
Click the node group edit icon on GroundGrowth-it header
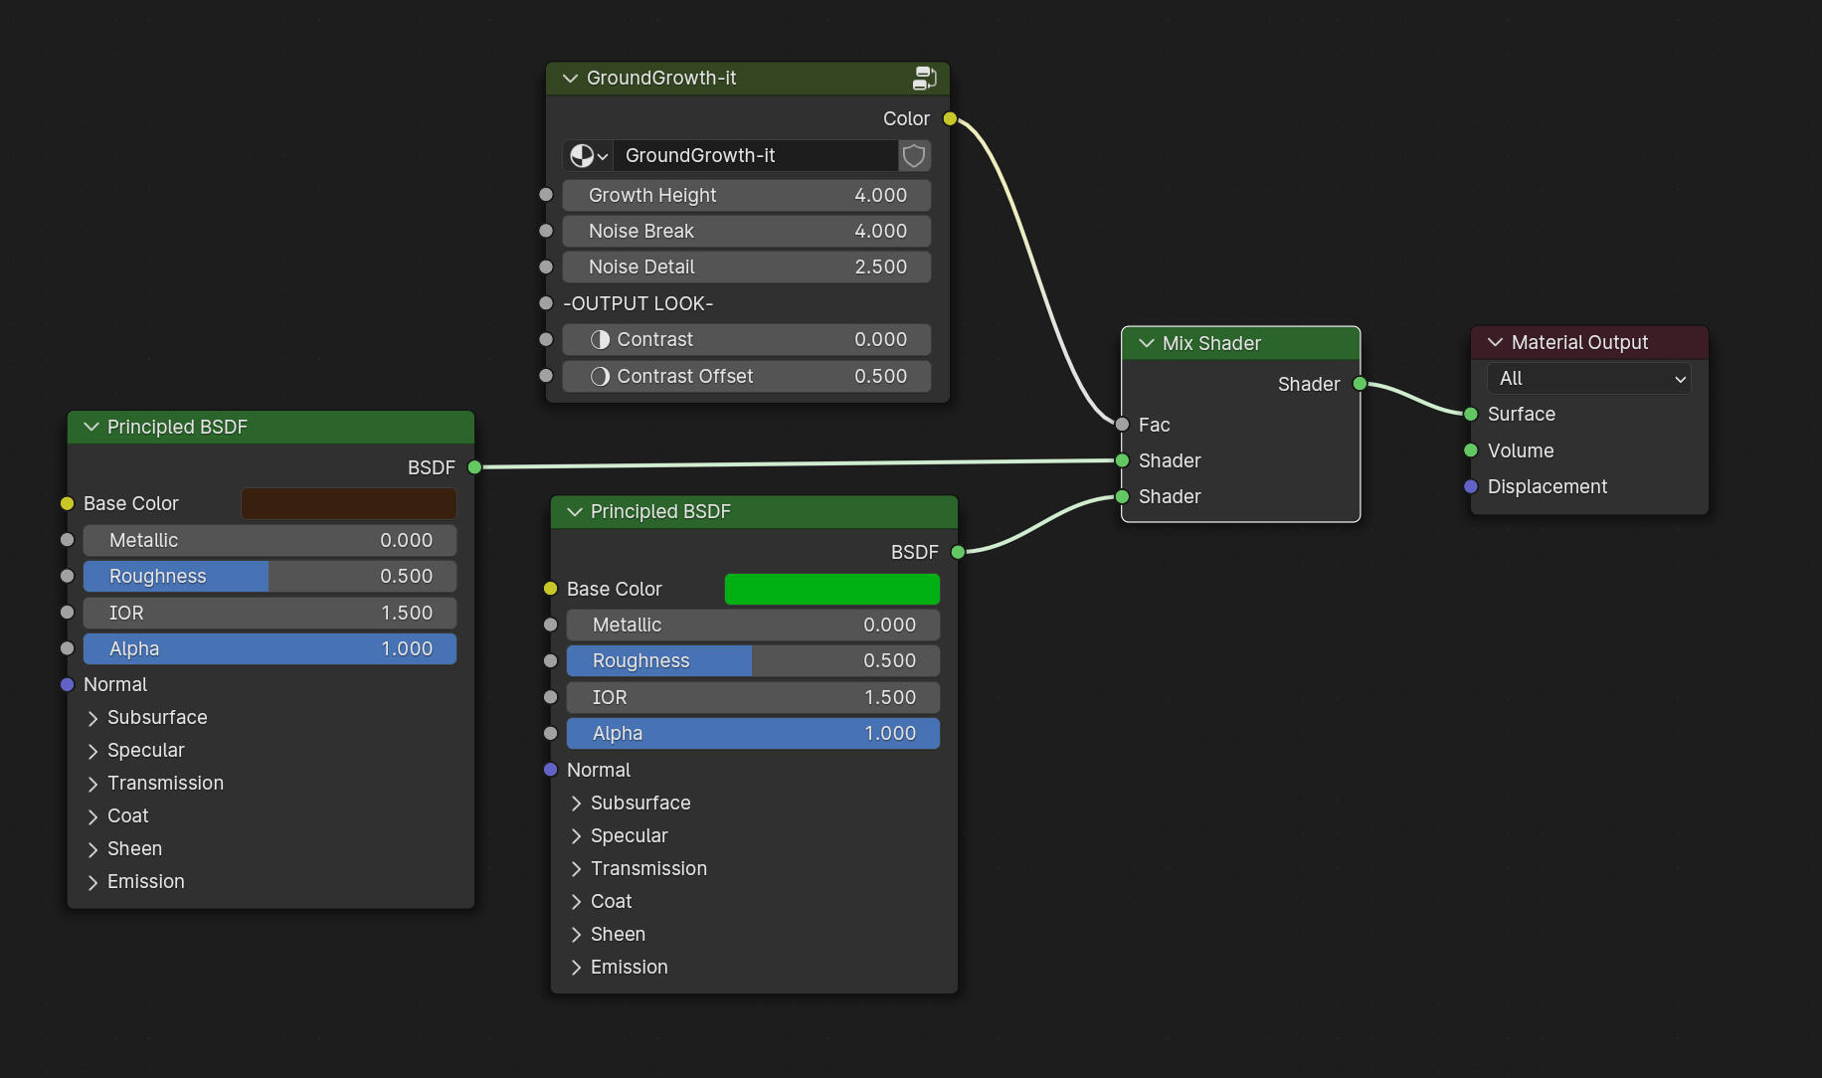point(924,79)
